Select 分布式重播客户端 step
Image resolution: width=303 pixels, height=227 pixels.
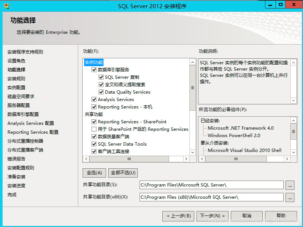pos(25,150)
